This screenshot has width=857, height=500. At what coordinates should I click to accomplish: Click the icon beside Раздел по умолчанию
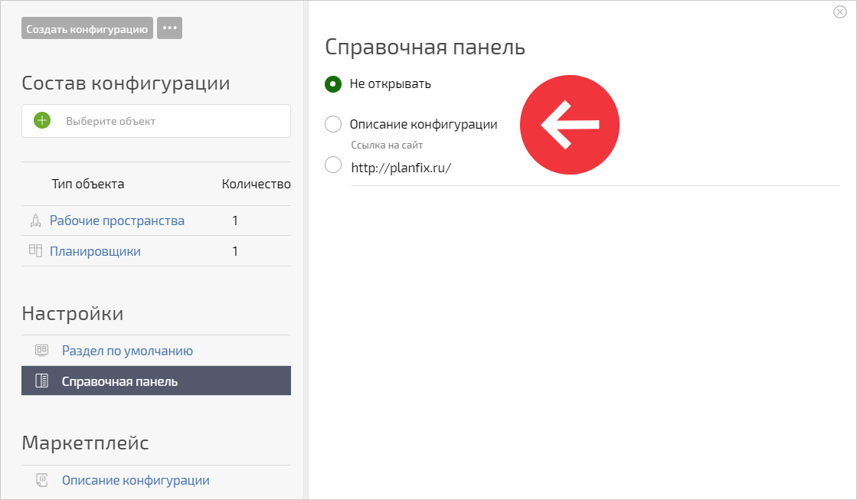point(41,350)
